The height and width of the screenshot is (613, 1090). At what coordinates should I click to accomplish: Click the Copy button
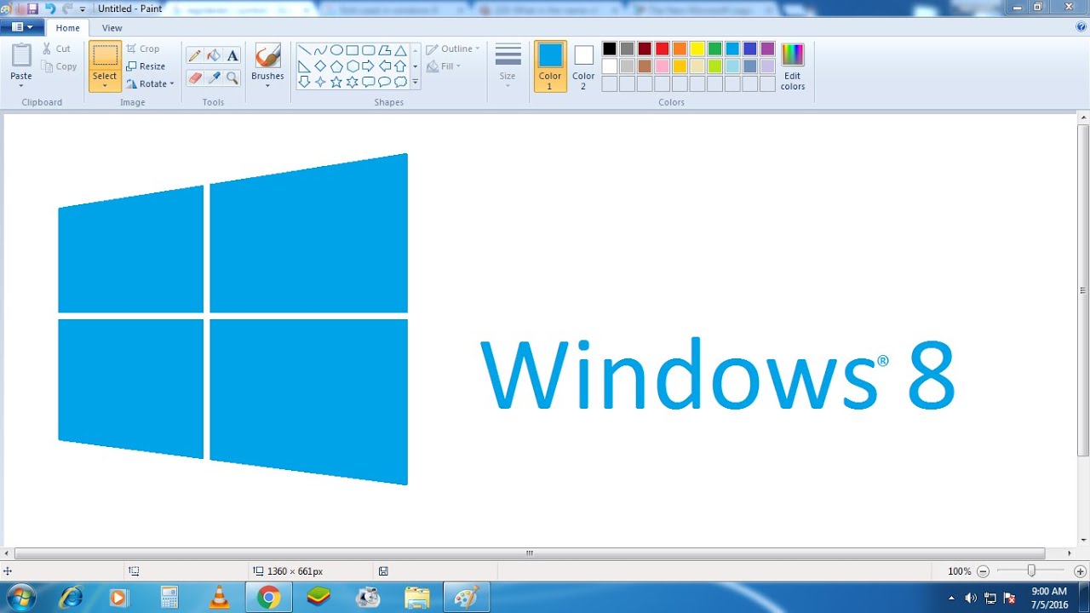[x=60, y=66]
